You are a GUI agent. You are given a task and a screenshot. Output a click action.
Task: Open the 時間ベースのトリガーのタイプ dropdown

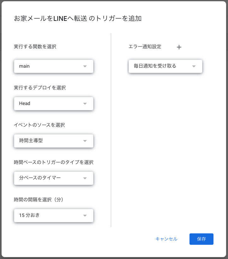coord(54,178)
